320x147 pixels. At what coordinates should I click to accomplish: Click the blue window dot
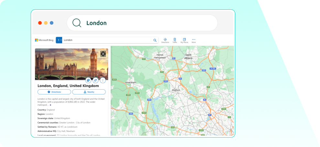pos(52,23)
